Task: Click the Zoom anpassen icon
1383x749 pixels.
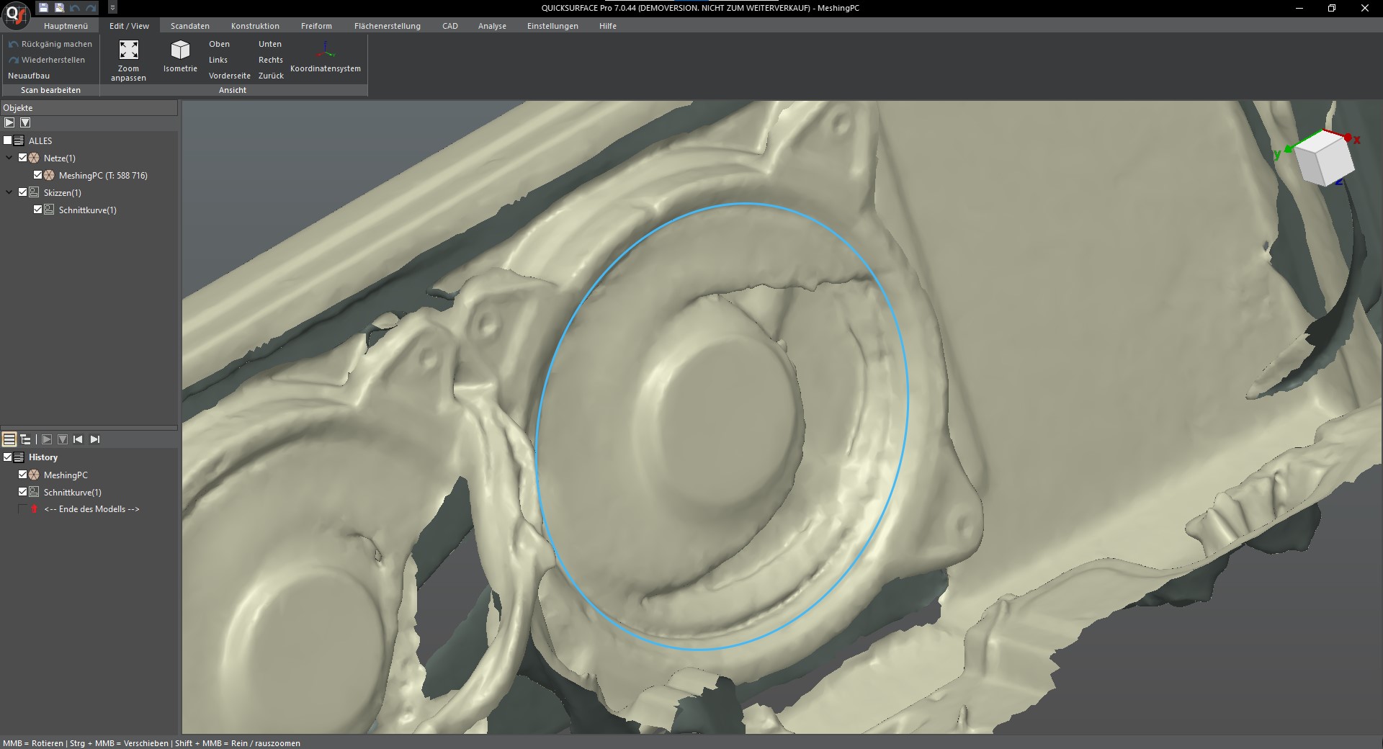Action: pyautogui.click(x=128, y=50)
